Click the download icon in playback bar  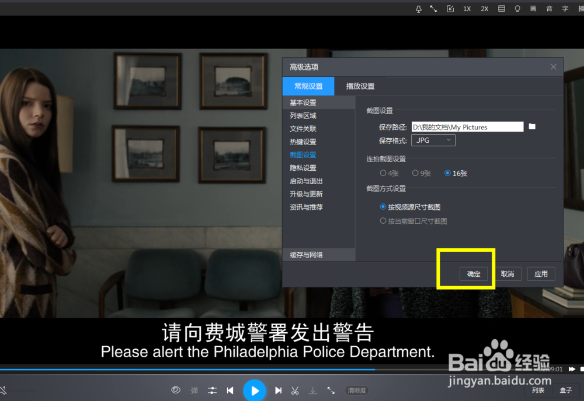pos(313,391)
